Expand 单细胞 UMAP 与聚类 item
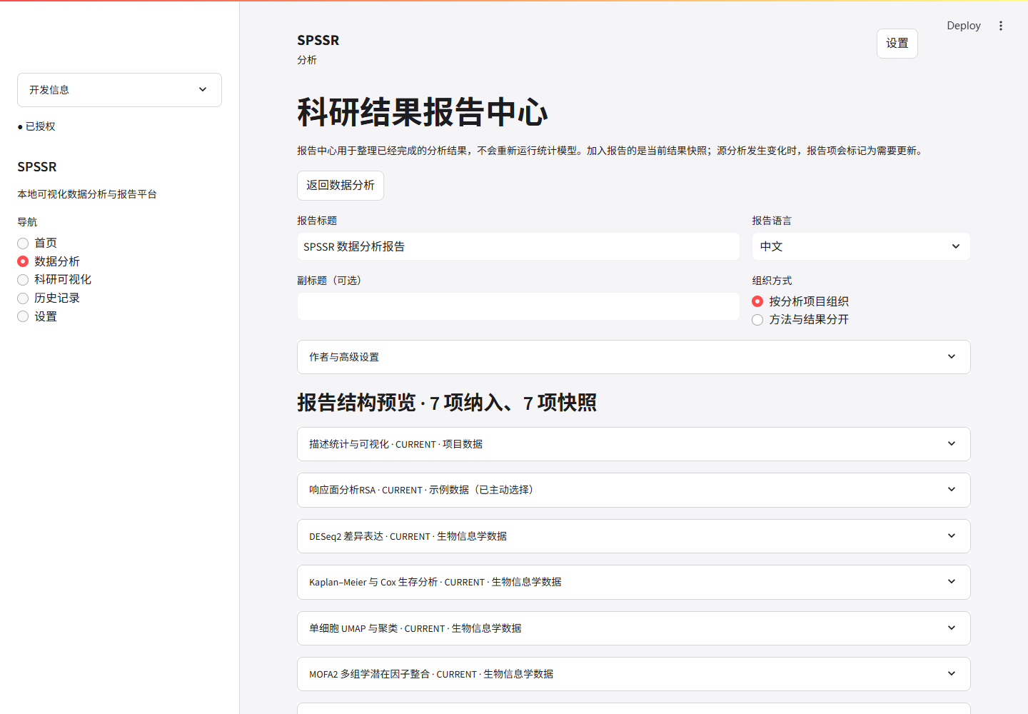 tap(634, 628)
